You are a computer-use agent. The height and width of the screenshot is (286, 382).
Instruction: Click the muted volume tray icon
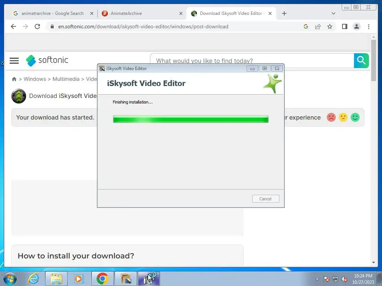click(x=344, y=279)
